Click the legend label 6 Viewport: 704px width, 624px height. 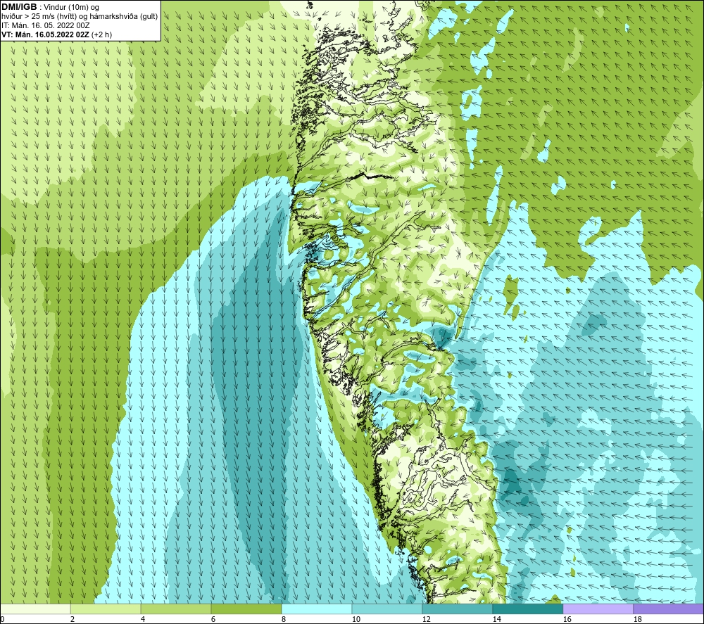(x=213, y=620)
